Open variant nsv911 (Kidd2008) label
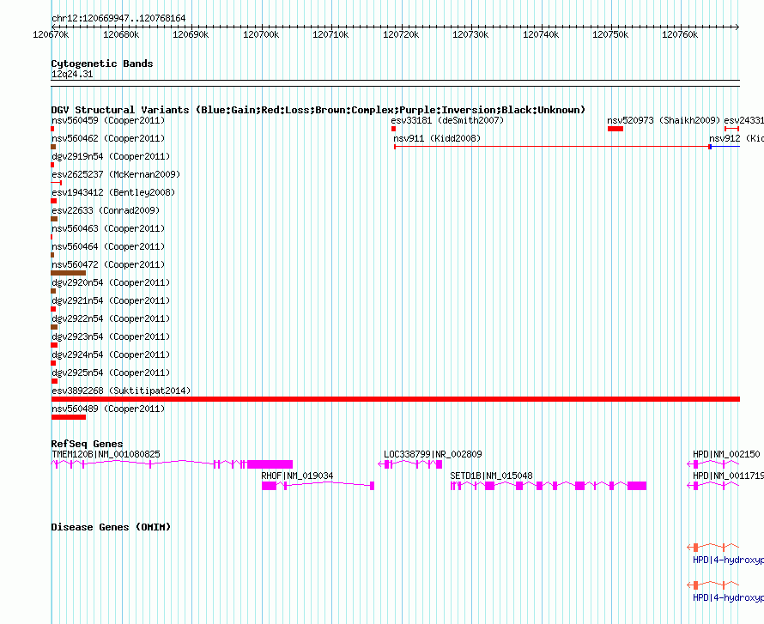The image size is (764, 624). point(437,138)
